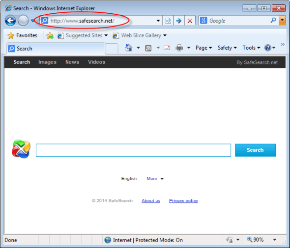Image resolution: width=290 pixels, height=248 pixels.
Task: Click the Home page icon
Action: click(129, 48)
